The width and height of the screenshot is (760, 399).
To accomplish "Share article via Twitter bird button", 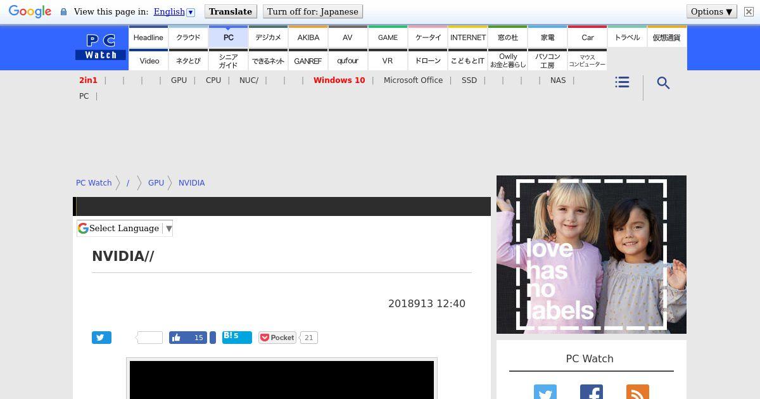I will (x=101, y=338).
